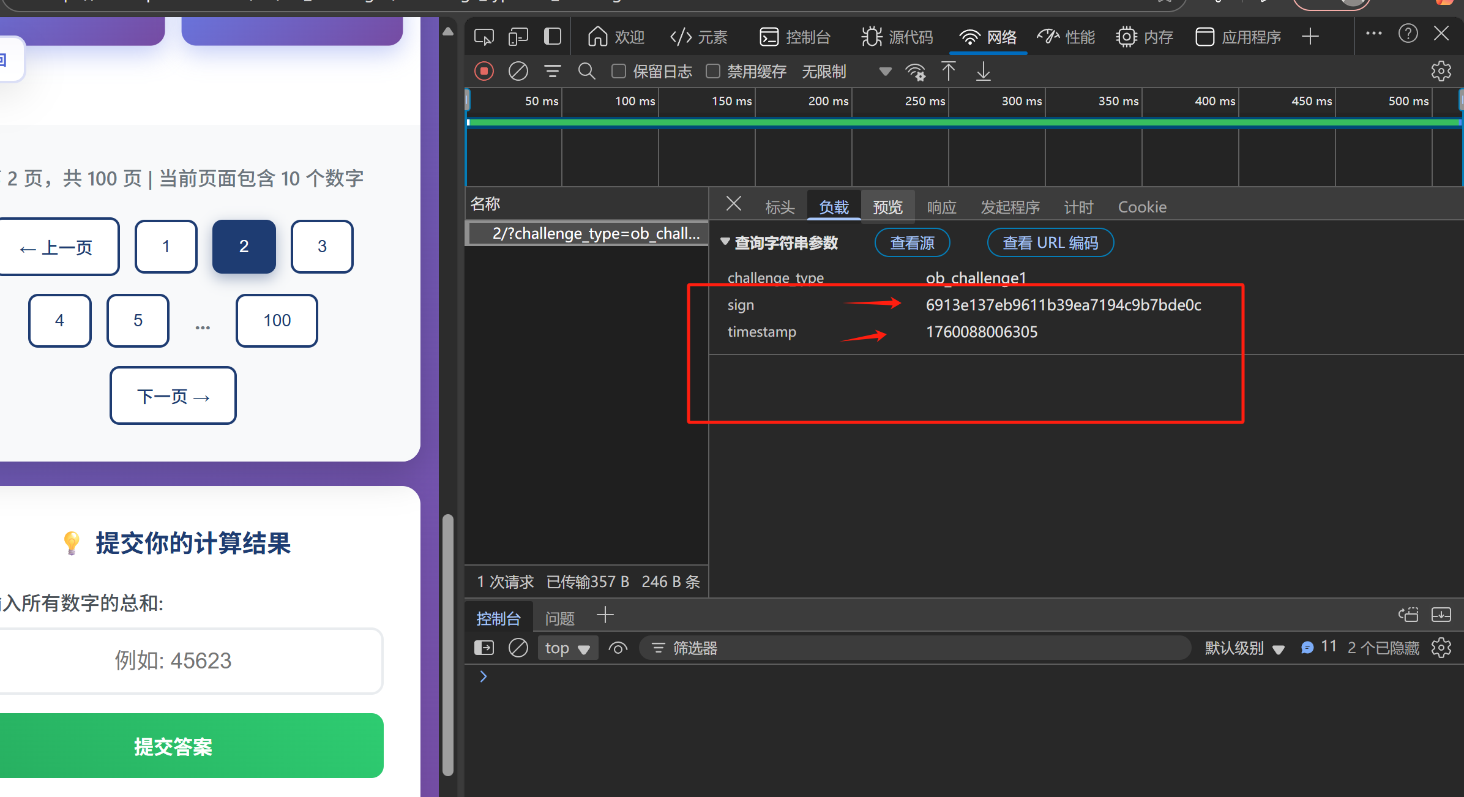
Task: Open the top context dropdown
Action: coord(567,648)
